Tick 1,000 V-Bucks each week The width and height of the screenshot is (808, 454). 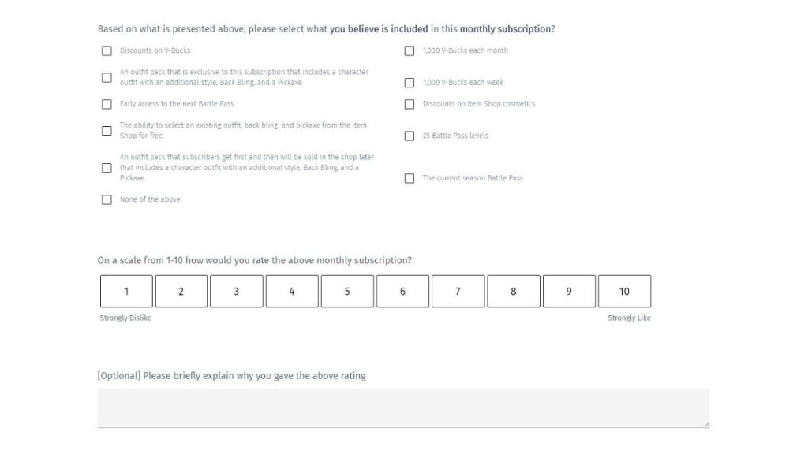[x=410, y=83]
